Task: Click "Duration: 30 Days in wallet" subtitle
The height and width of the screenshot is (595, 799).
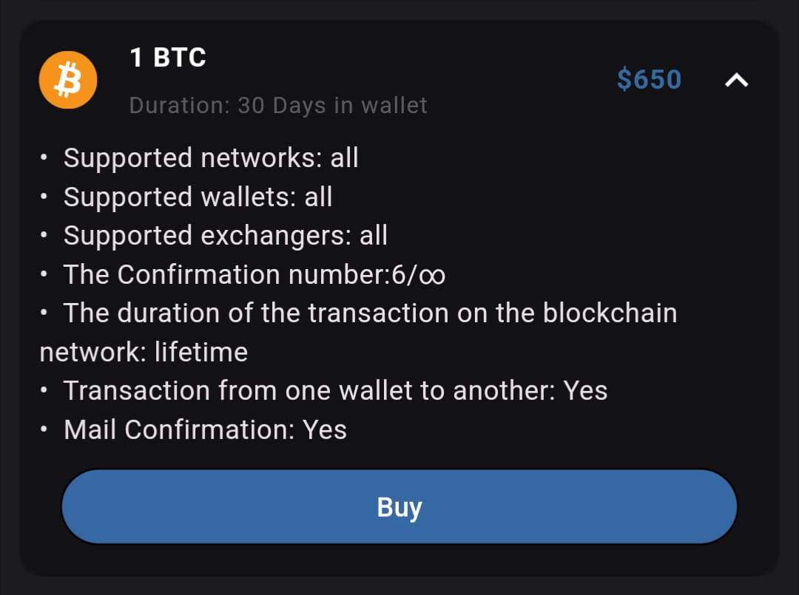Action: pos(278,106)
